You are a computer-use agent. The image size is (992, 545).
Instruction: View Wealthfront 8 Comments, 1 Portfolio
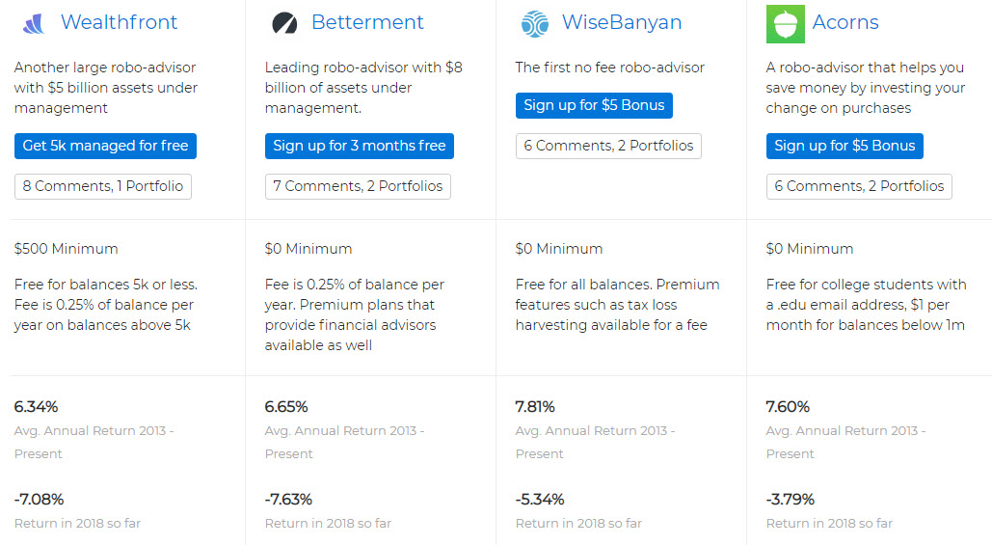click(103, 186)
